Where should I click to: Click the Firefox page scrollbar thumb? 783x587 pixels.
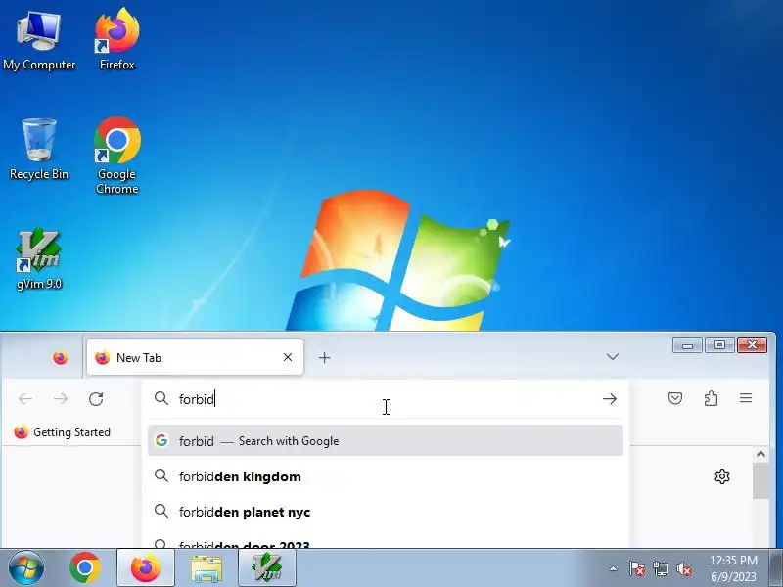[x=760, y=480]
